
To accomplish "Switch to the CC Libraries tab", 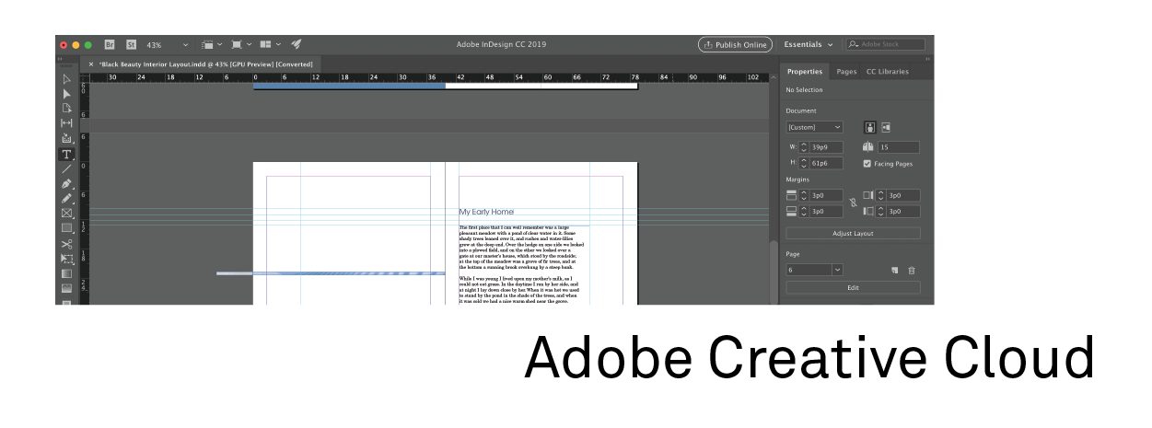I will [x=888, y=71].
